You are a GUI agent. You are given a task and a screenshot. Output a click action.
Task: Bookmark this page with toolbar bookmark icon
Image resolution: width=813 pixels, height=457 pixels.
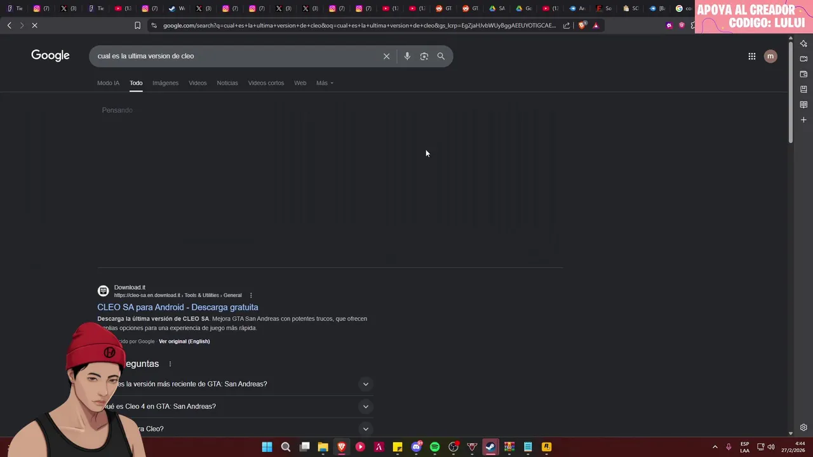[137, 25]
